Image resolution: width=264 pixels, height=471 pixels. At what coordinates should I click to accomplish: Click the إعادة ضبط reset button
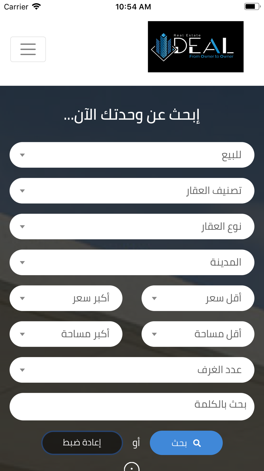(x=82, y=443)
